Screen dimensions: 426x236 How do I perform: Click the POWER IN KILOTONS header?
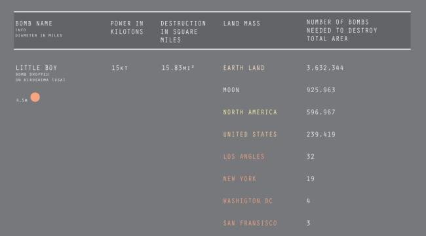[x=127, y=27]
